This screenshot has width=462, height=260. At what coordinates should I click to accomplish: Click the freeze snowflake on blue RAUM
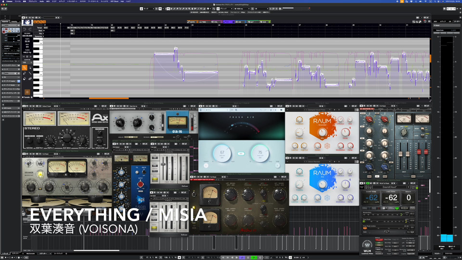click(x=327, y=198)
